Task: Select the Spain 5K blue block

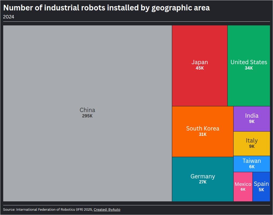Action: click(x=261, y=187)
